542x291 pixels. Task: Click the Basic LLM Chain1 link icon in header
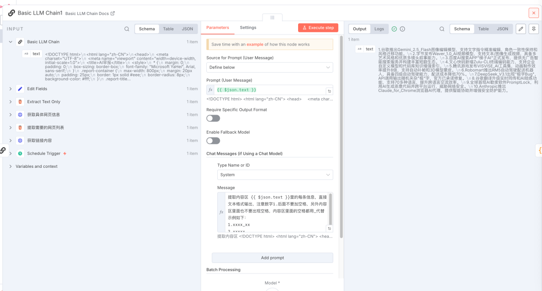[x=12, y=13]
